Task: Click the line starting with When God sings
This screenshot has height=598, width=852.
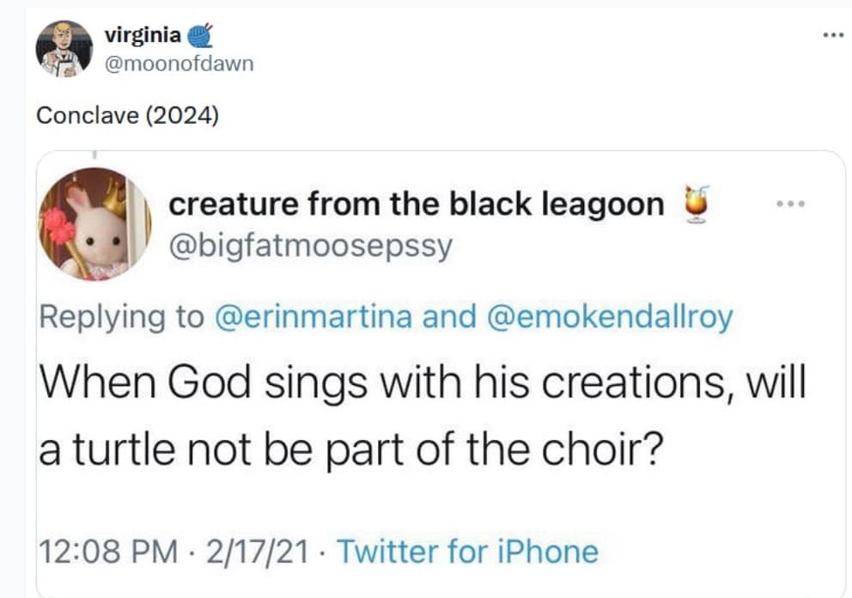Action: (x=423, y=381)
